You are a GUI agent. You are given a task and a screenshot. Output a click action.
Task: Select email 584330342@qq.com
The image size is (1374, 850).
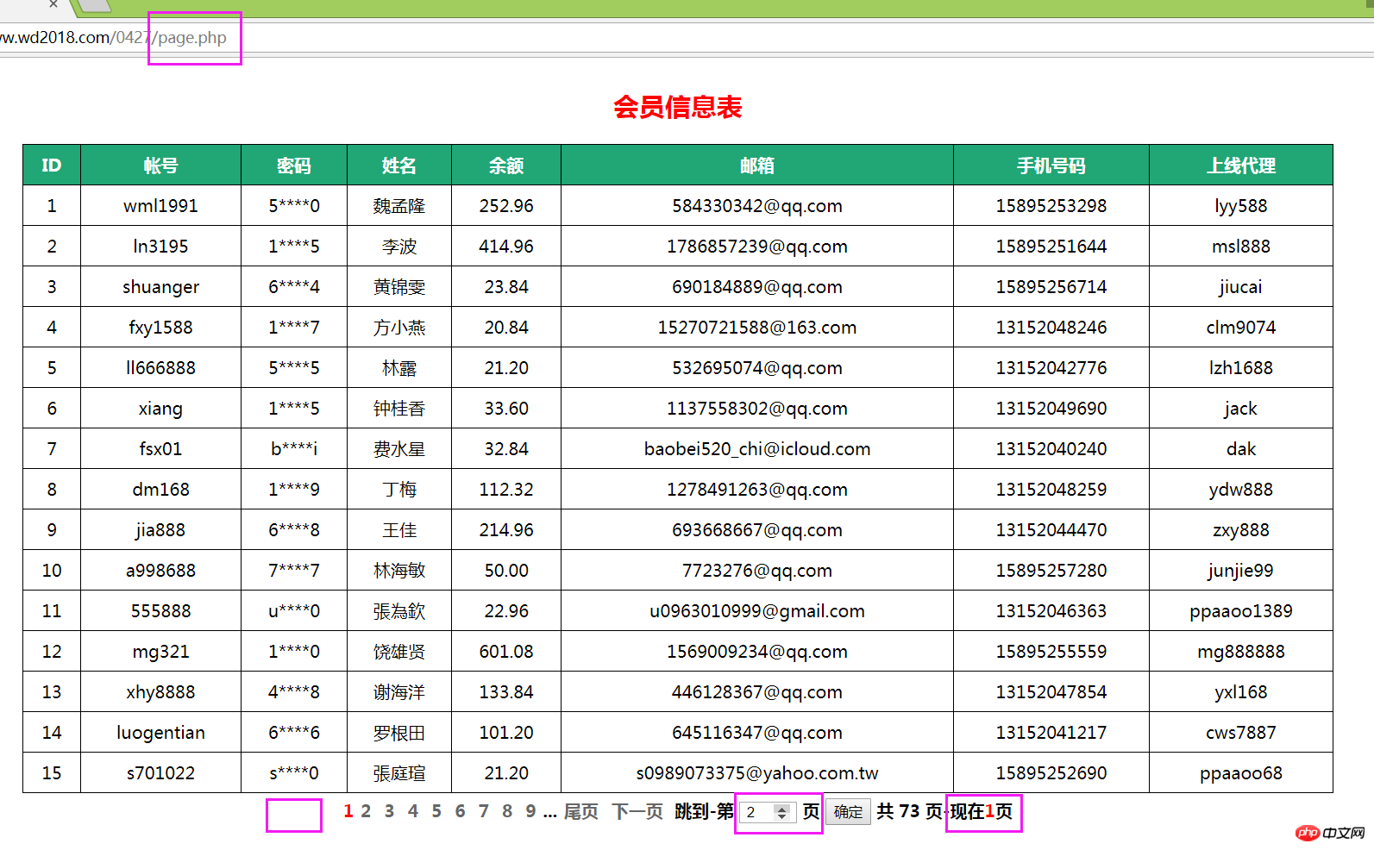pos(757,206)
